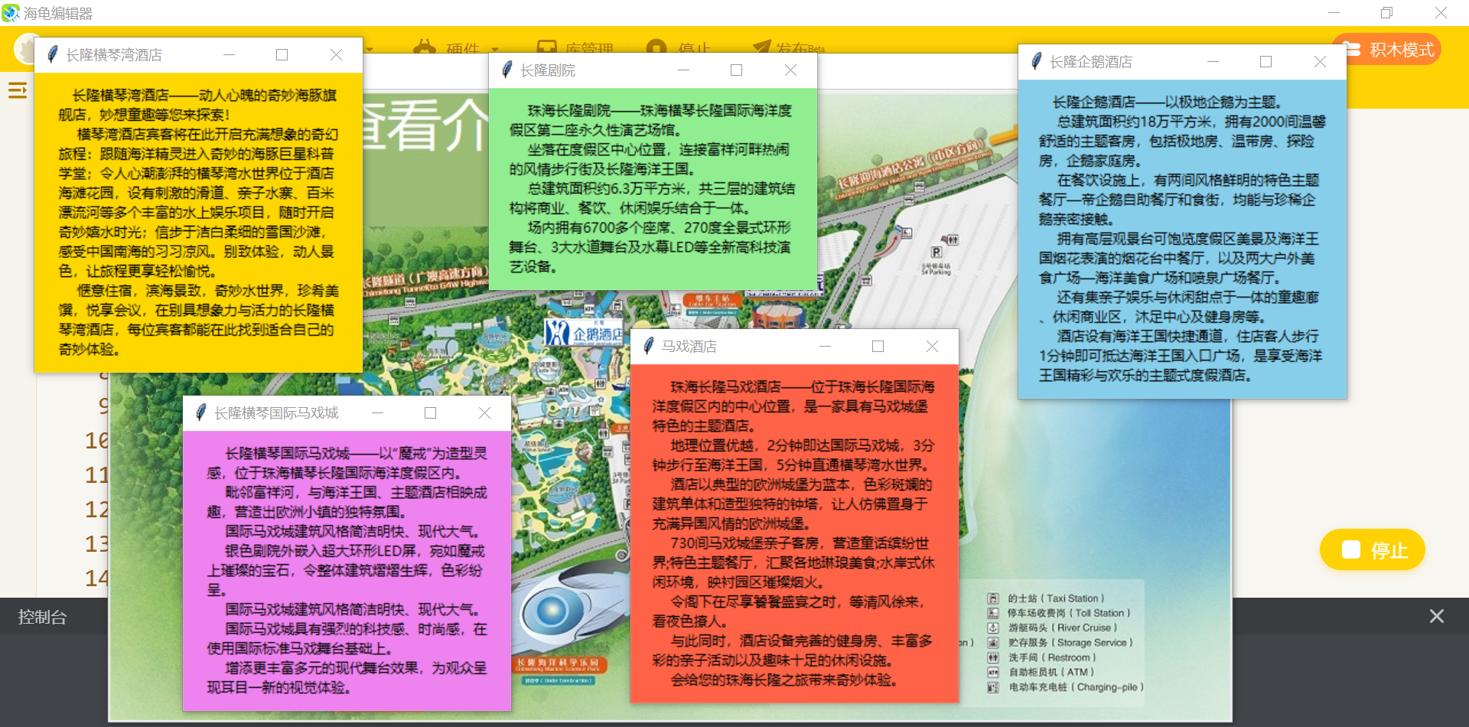Viewport: 1469px width, 727px height.
Task: Minimize the 长隆横琴湾酒店 window
Action: [229, 55]
